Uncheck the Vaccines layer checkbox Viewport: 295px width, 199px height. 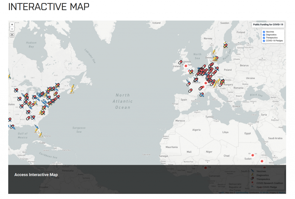(264, 32)
